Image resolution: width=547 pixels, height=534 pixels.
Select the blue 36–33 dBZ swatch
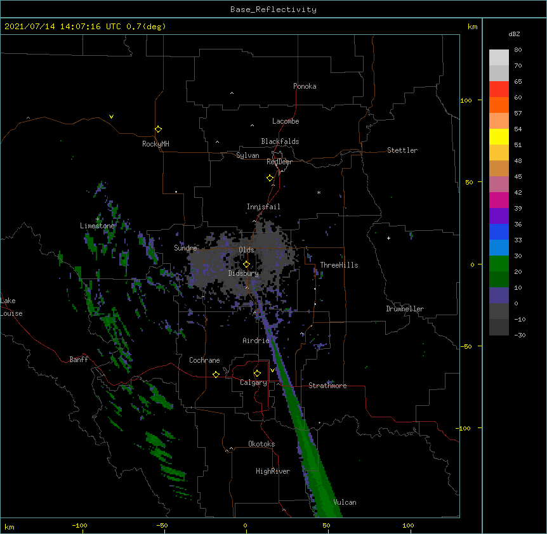pyautogui.click(x=499, y=231)
